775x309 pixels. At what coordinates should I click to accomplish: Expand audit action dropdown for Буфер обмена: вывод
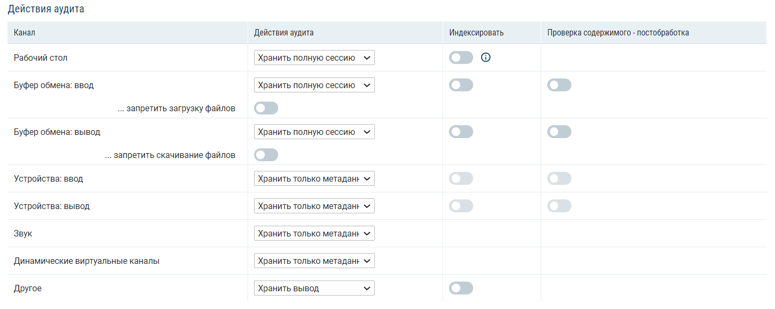(314, 132)
